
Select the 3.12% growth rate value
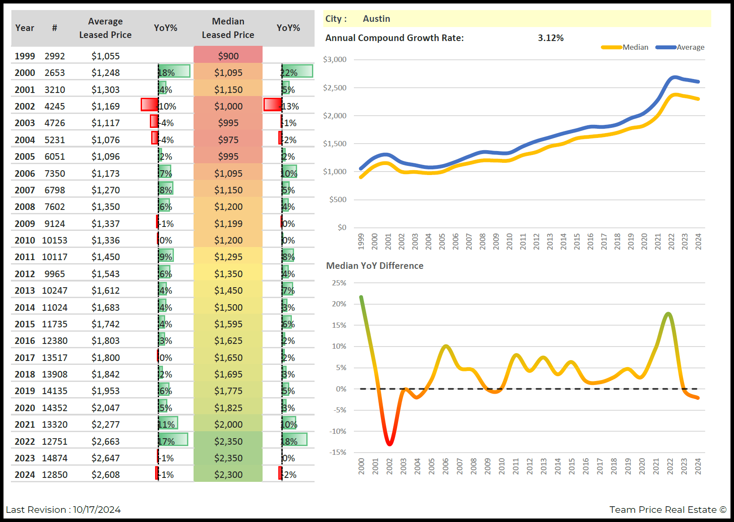pos(550,38)
